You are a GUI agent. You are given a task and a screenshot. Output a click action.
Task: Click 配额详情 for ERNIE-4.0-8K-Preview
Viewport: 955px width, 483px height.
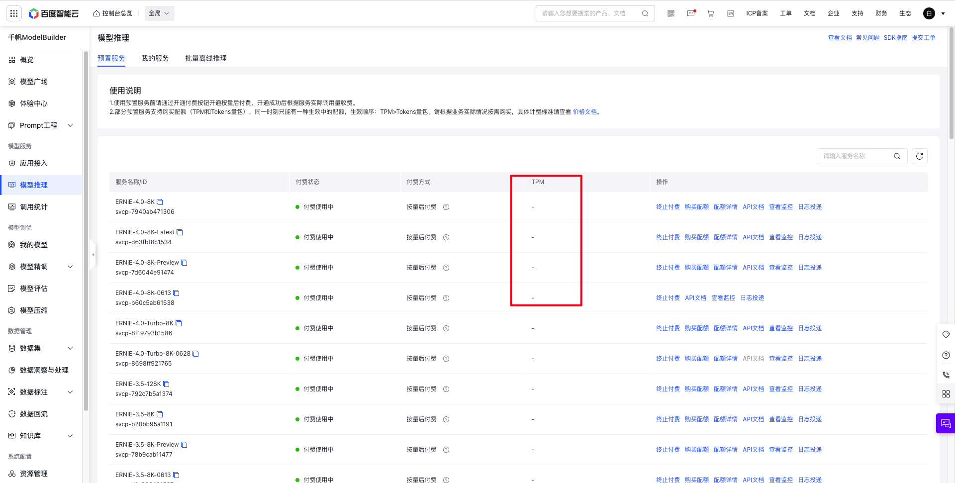725,268
